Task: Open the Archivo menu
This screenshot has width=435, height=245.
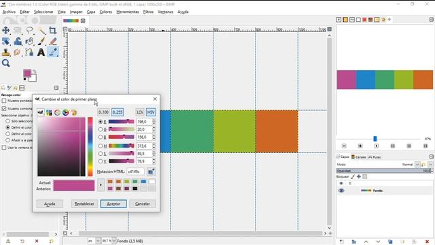Action: (x=9, y=12)
